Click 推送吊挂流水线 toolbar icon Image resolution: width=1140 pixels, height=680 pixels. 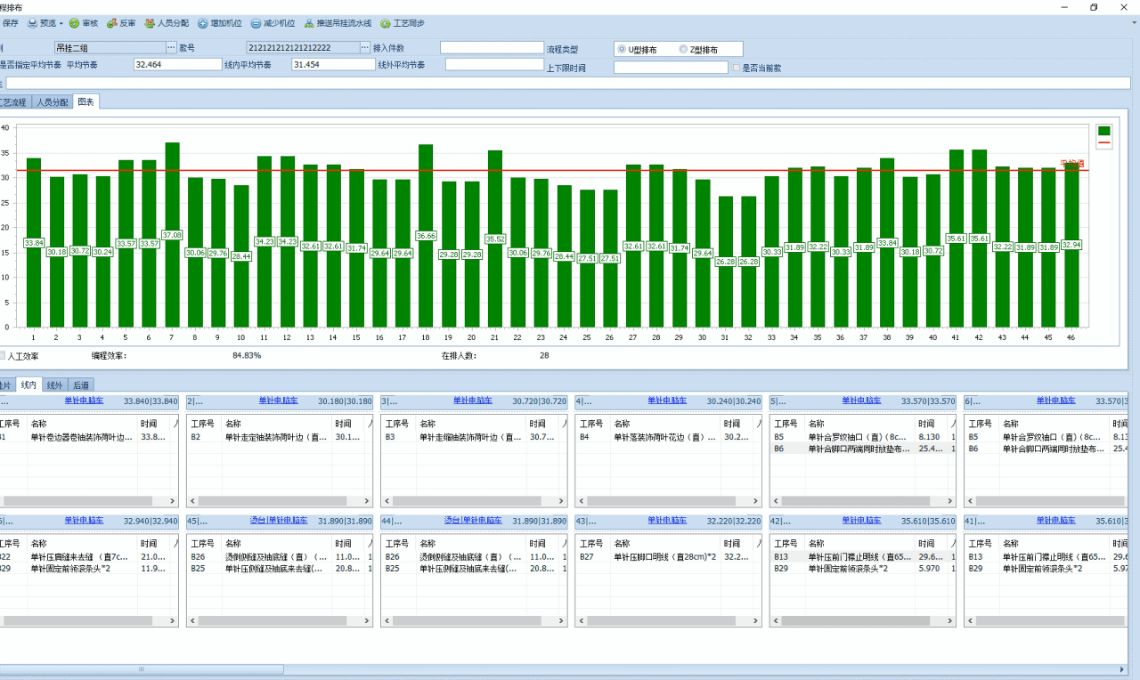(x=309, y=23)
